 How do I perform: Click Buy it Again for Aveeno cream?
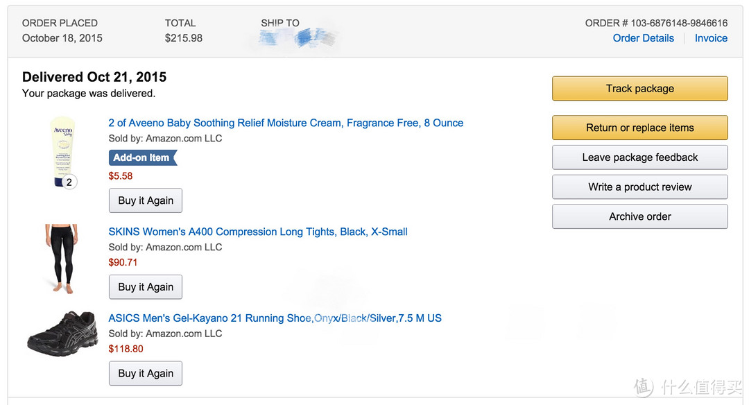(x=146, y=200)
